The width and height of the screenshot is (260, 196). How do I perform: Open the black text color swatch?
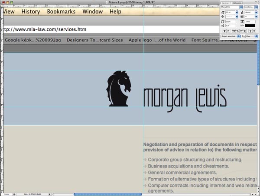(x=250, y=26)
